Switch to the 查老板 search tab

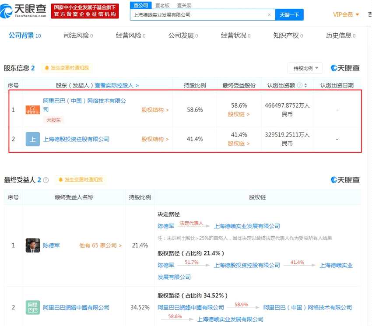click(x=162, y=5)
